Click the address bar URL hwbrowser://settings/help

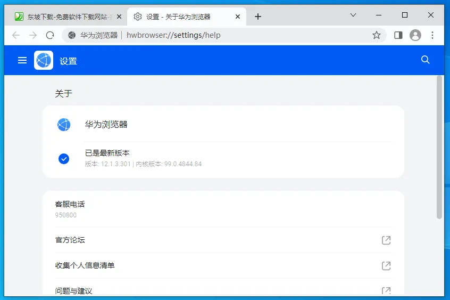(173, 35)
